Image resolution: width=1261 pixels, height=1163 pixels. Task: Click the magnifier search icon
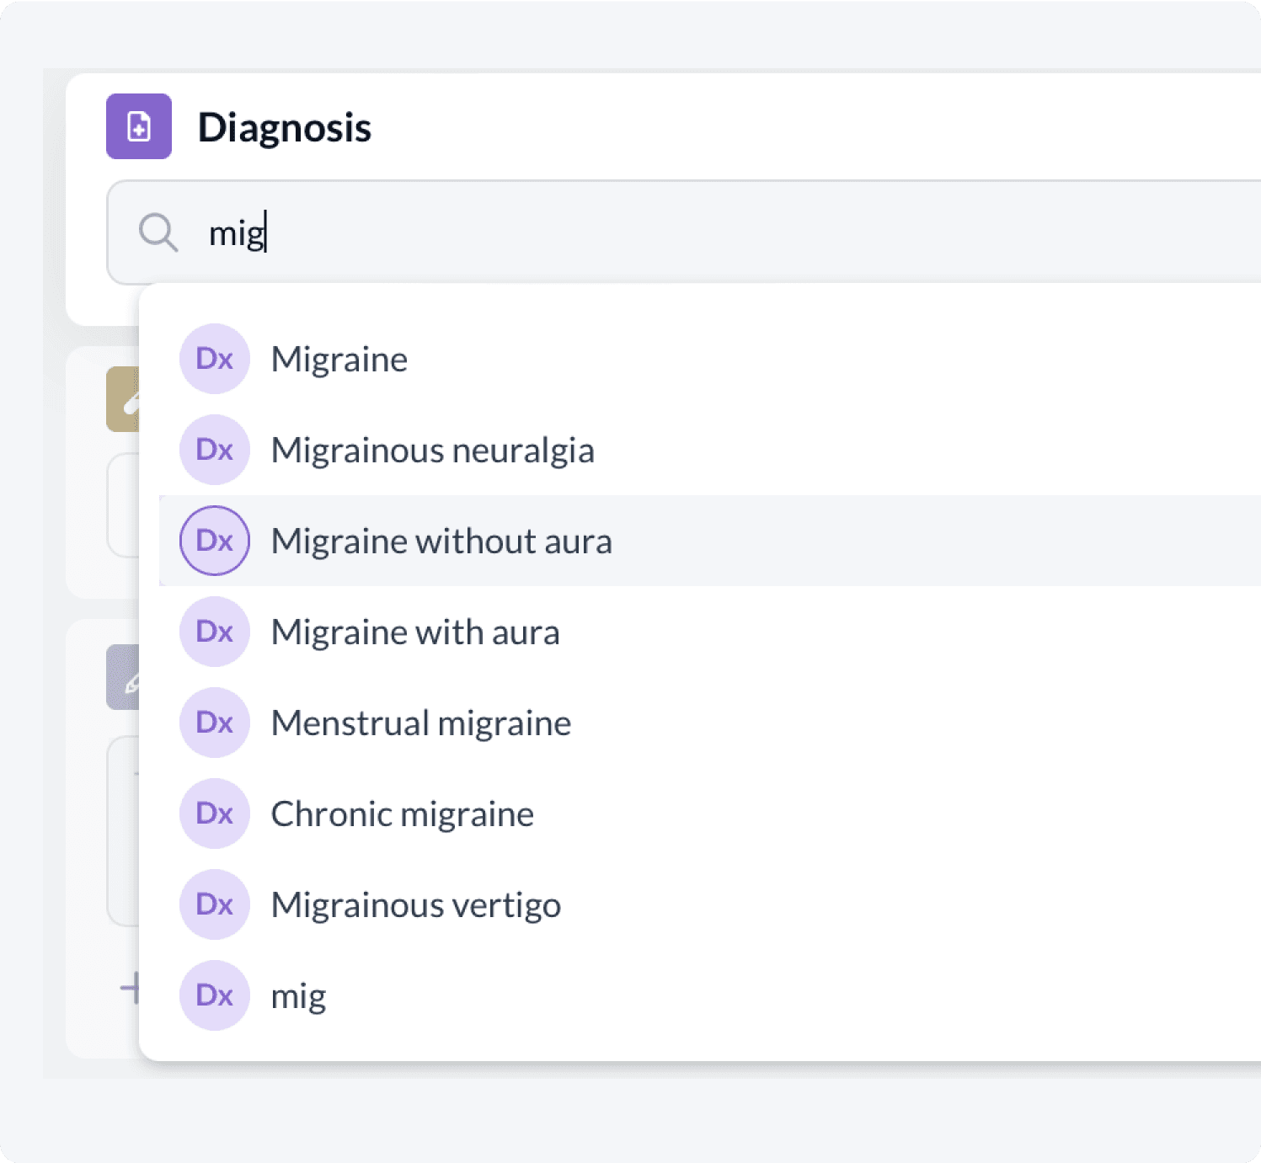tap(158, 232)
